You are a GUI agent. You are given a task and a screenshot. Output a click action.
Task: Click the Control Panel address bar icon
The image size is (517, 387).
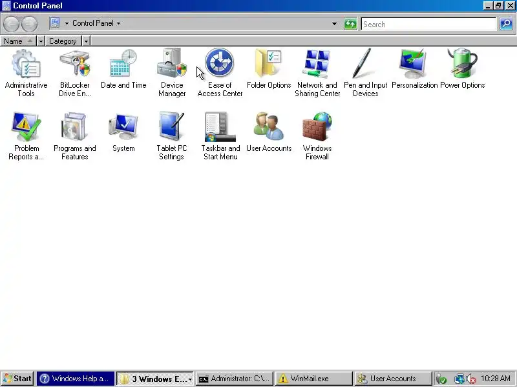coord(55,23)
